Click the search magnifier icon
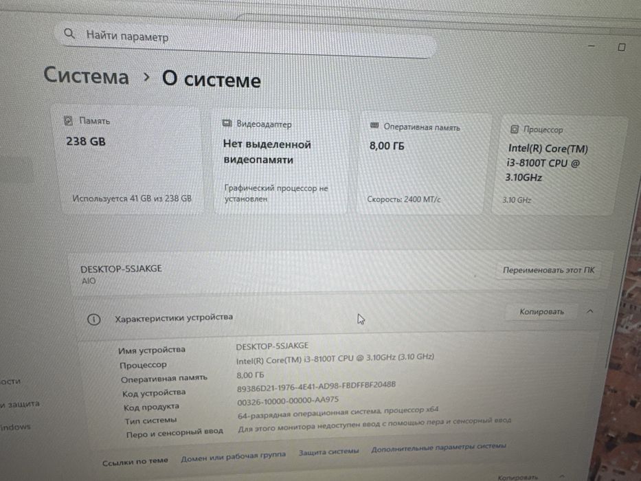The width and height of the screenshot is (641, 481). click(69, 34)
